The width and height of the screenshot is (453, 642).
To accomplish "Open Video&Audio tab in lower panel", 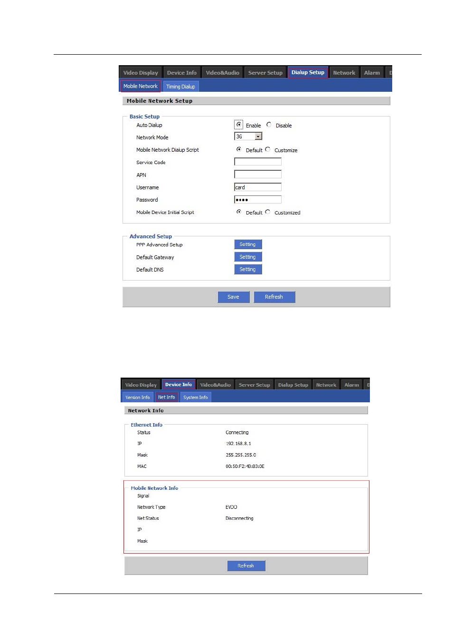I will click(x=216, y=385).
